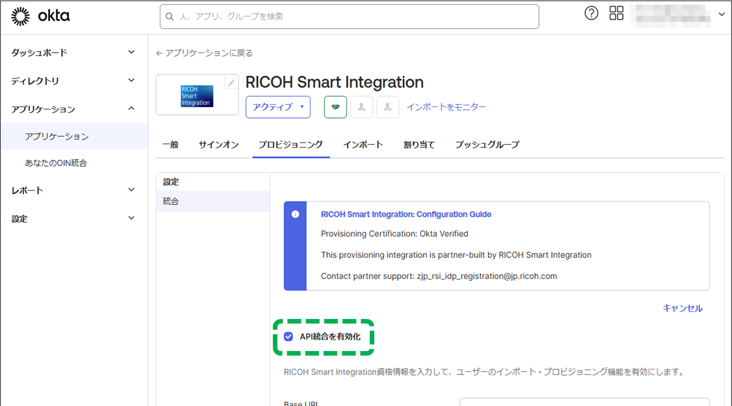732x406 pixels.
Task: Click the search magnifier icon
Action: (x=170, y=17)
